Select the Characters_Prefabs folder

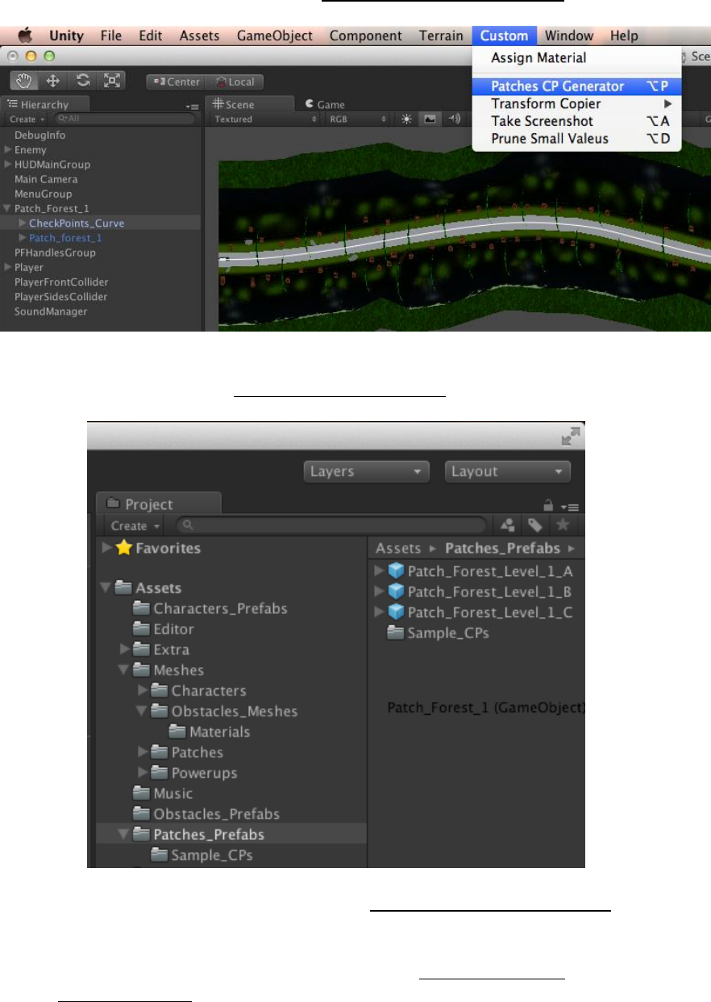coord(210,608)
